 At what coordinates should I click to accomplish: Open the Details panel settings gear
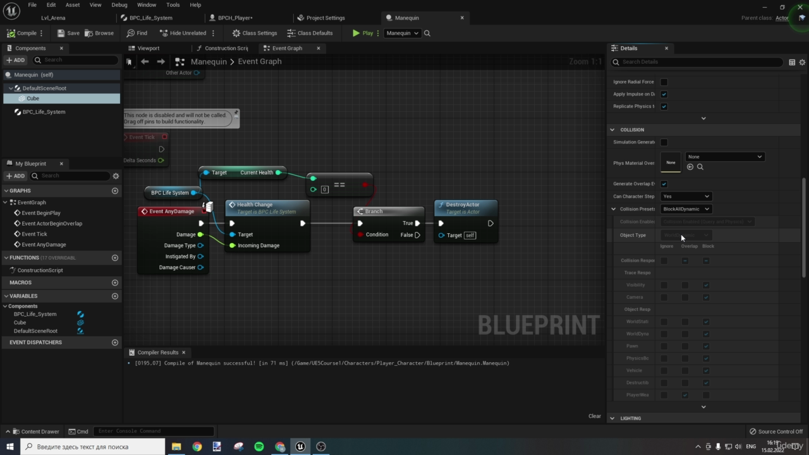[x=803, y=62]
